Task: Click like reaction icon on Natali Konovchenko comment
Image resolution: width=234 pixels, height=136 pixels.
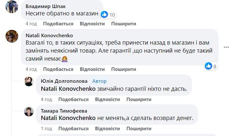Action: [209, 66]
